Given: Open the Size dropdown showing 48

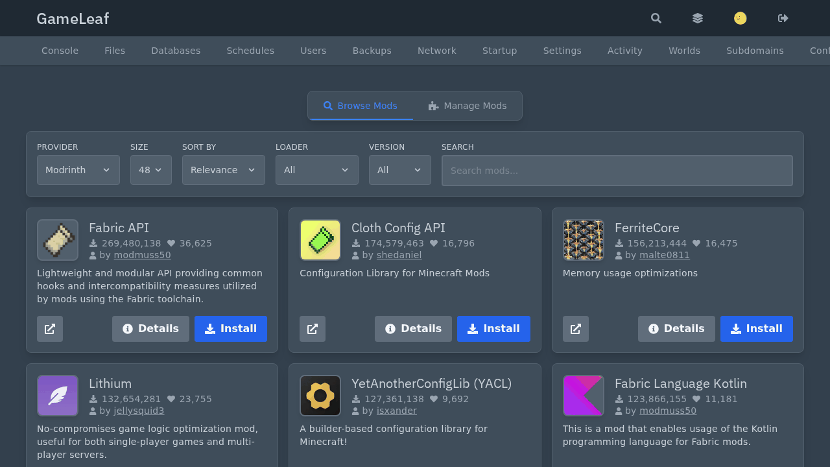Looking at the screenshot, I should coord(151,170).
